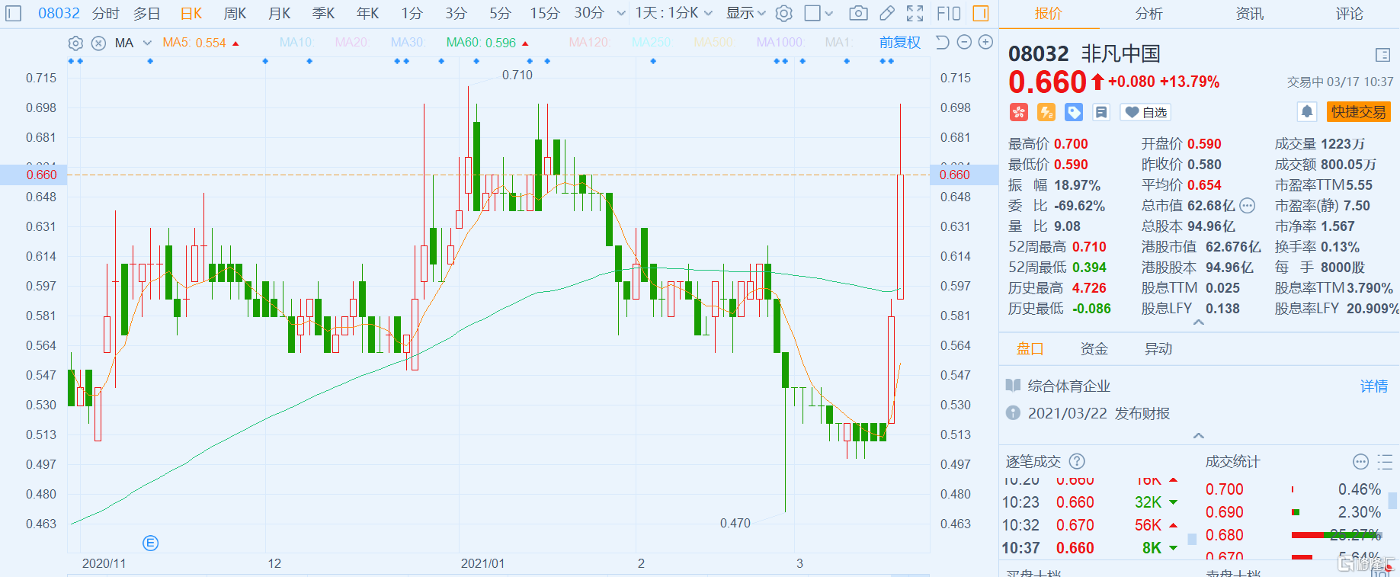Image resolution: width=1400 pixels, height=577 pixels.
Task: Select the 5分 five-minute interval
Action: click(x=500, y=13)
